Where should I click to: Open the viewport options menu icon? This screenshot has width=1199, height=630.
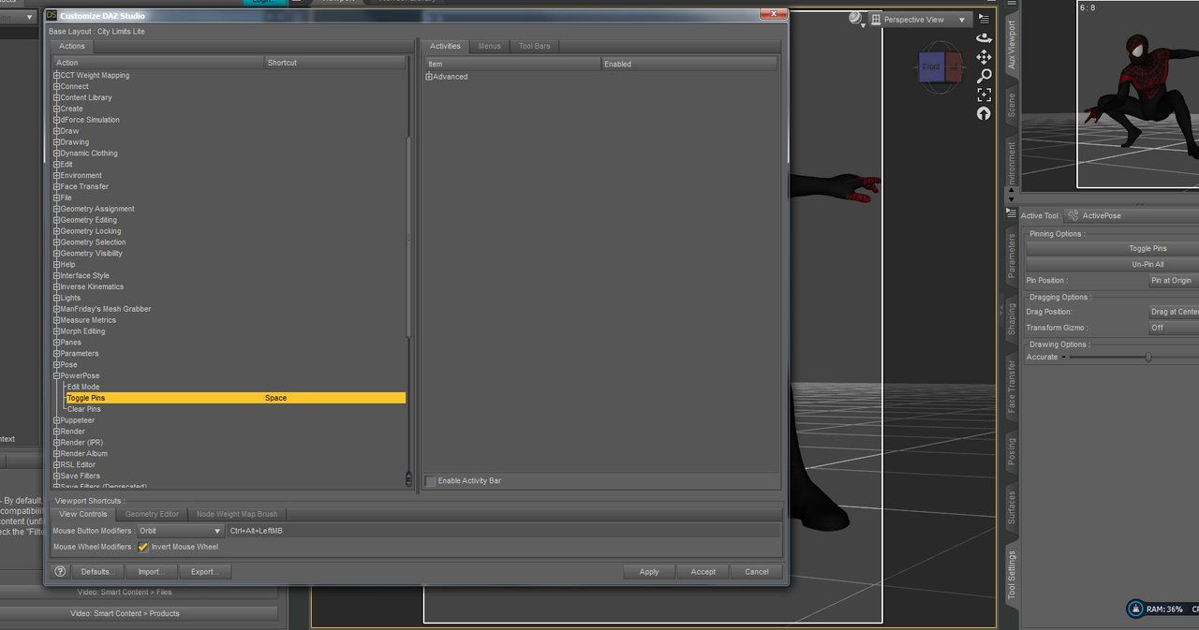pos(984,19)
